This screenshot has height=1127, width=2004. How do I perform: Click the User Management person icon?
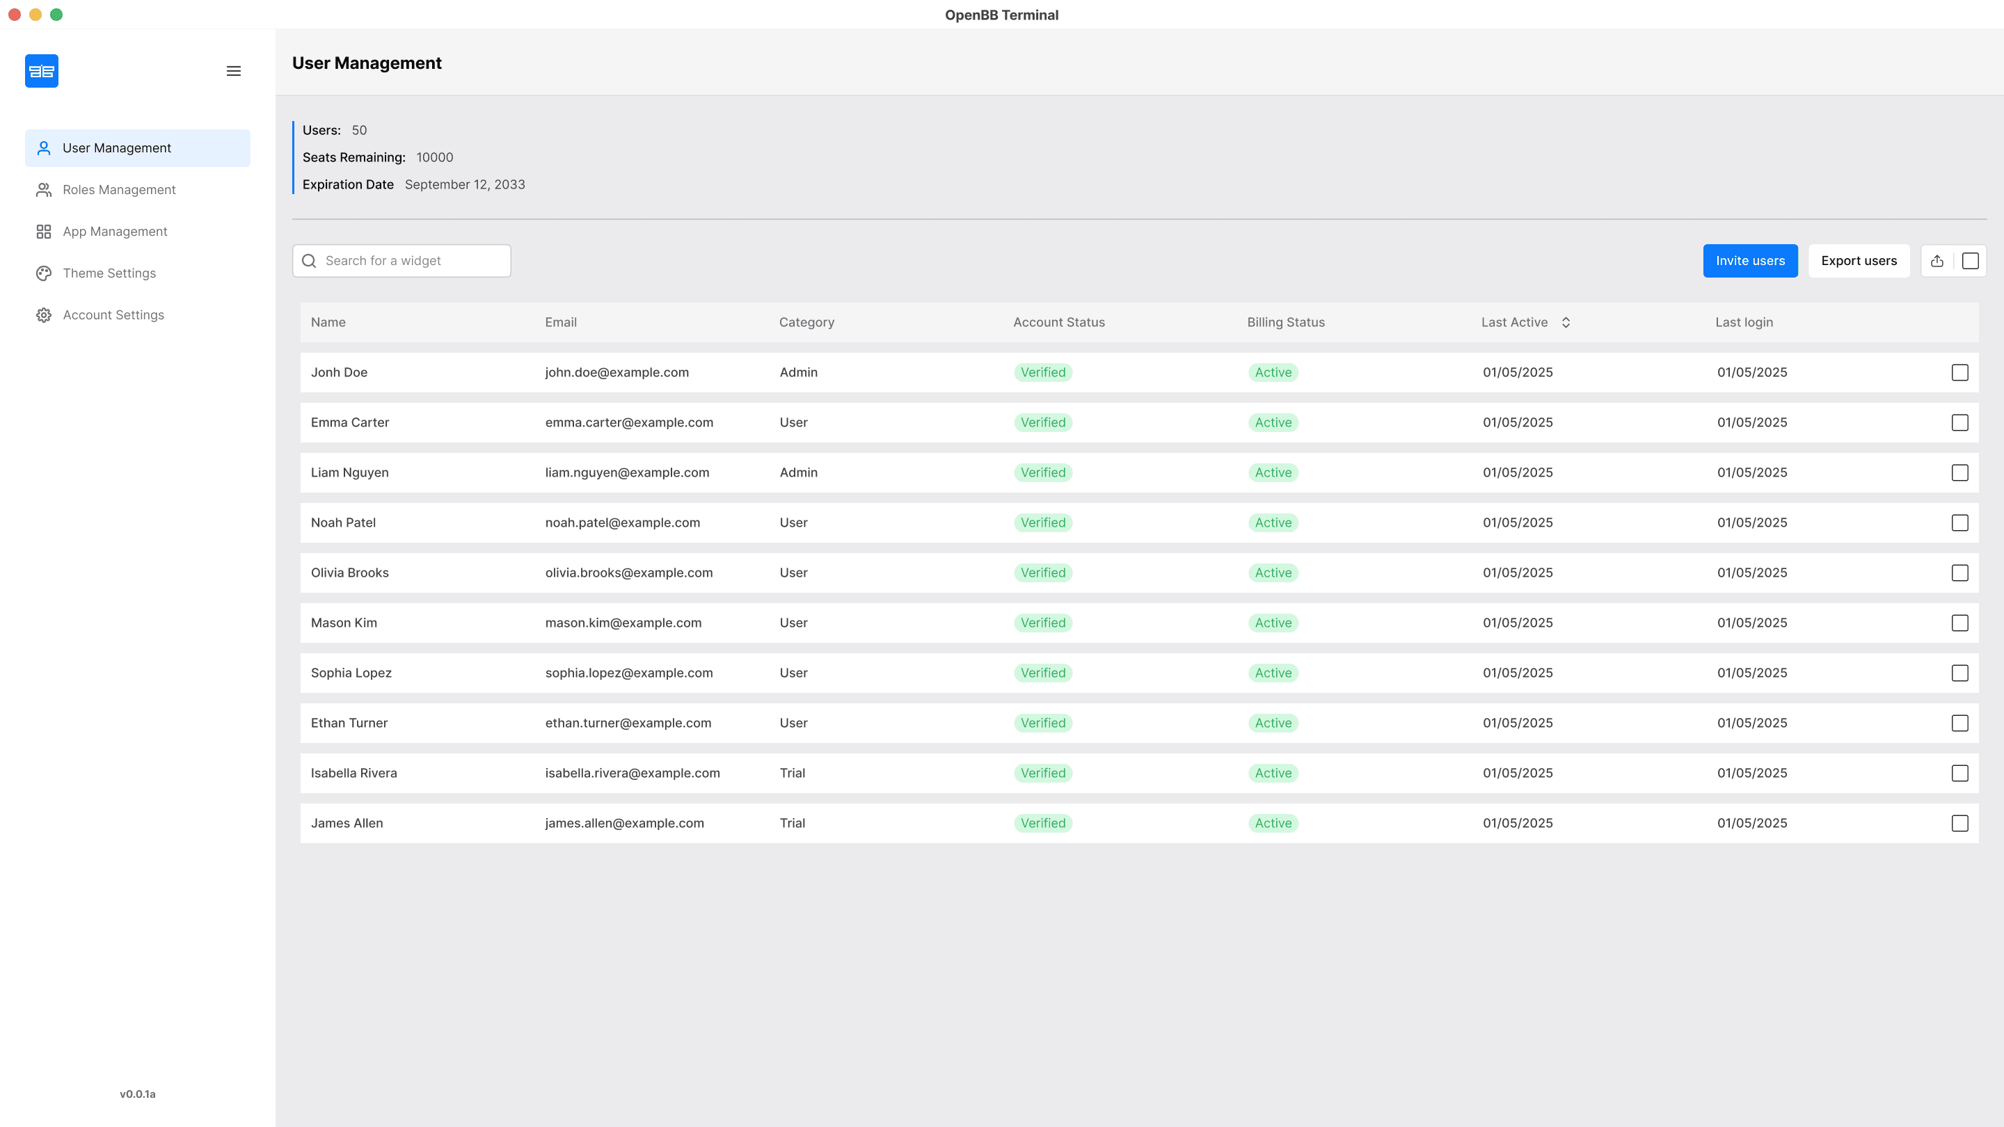pos(44,147)
